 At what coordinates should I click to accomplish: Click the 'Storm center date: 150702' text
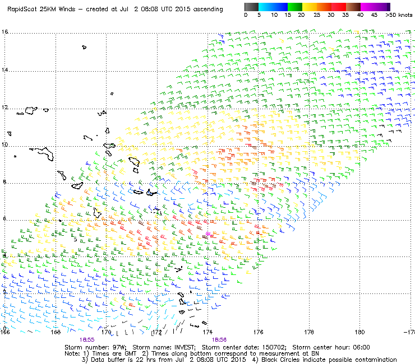click(244, 347)
